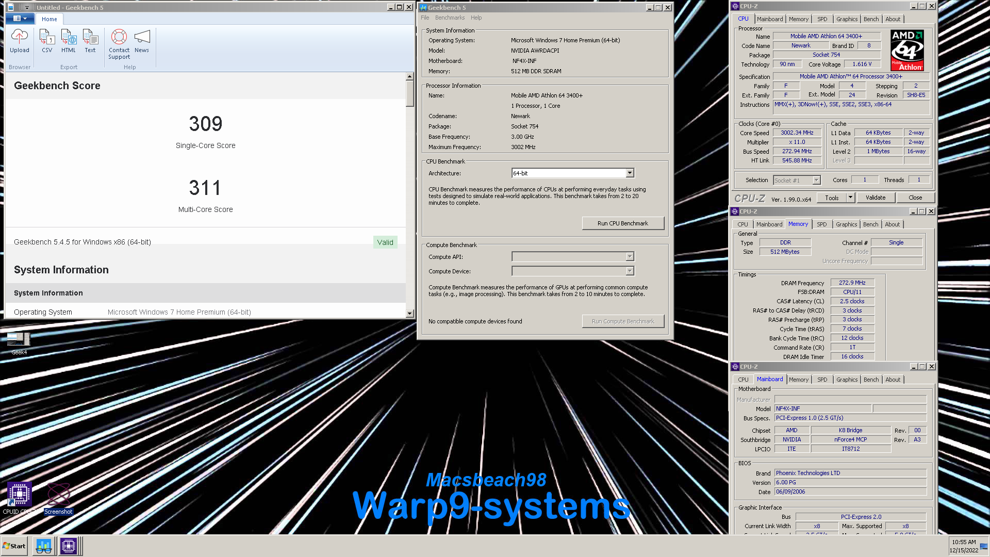
Task: Expand the Compute API dropdown
Action: [x=630, y=256]
